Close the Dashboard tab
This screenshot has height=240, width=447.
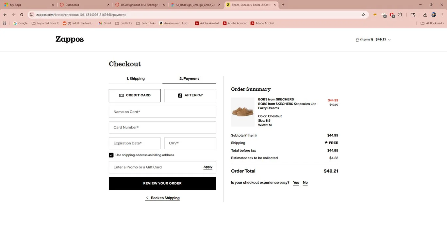[x=108, y=5]
